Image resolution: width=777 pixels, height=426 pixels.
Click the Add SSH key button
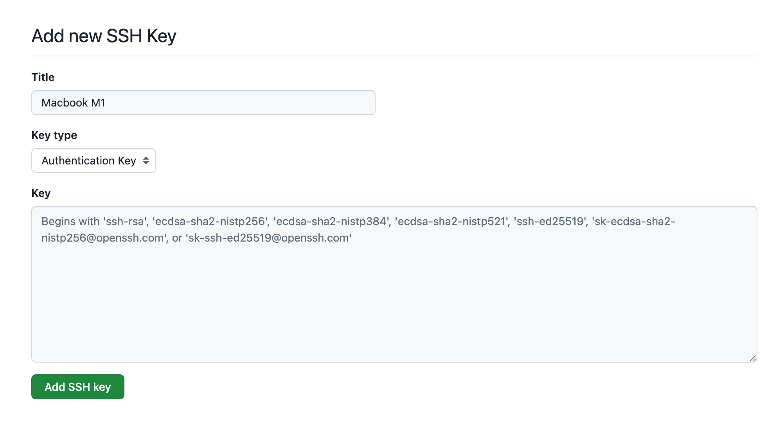coord(78,387)
